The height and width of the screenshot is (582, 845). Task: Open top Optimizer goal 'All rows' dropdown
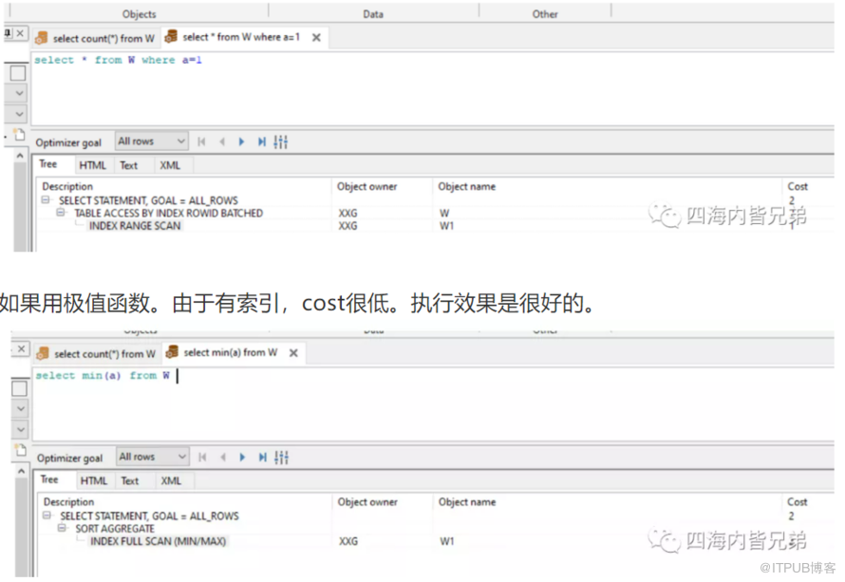[x=151, y=141]
